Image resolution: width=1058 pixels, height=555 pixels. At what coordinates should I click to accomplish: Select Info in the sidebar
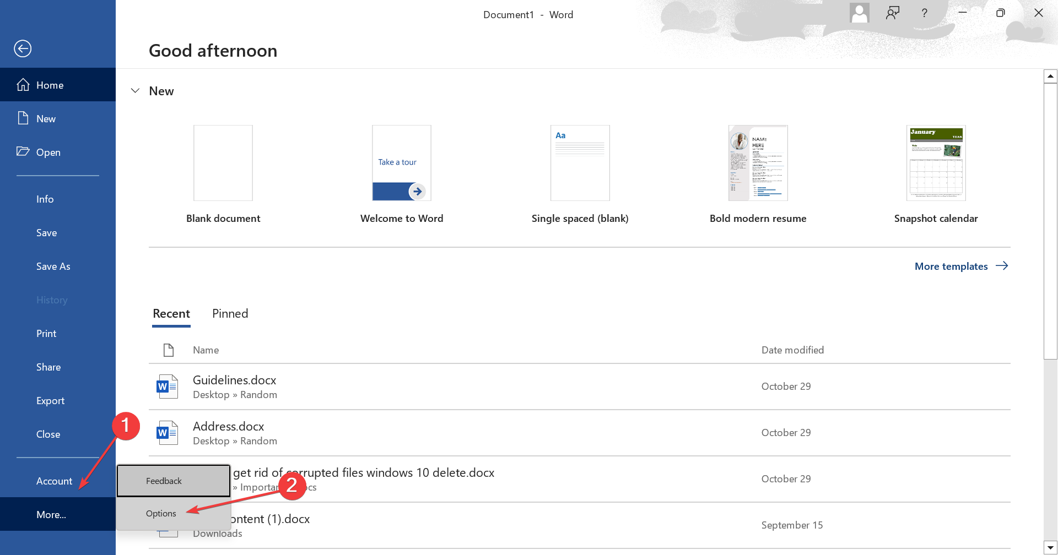tap(58, 199)
